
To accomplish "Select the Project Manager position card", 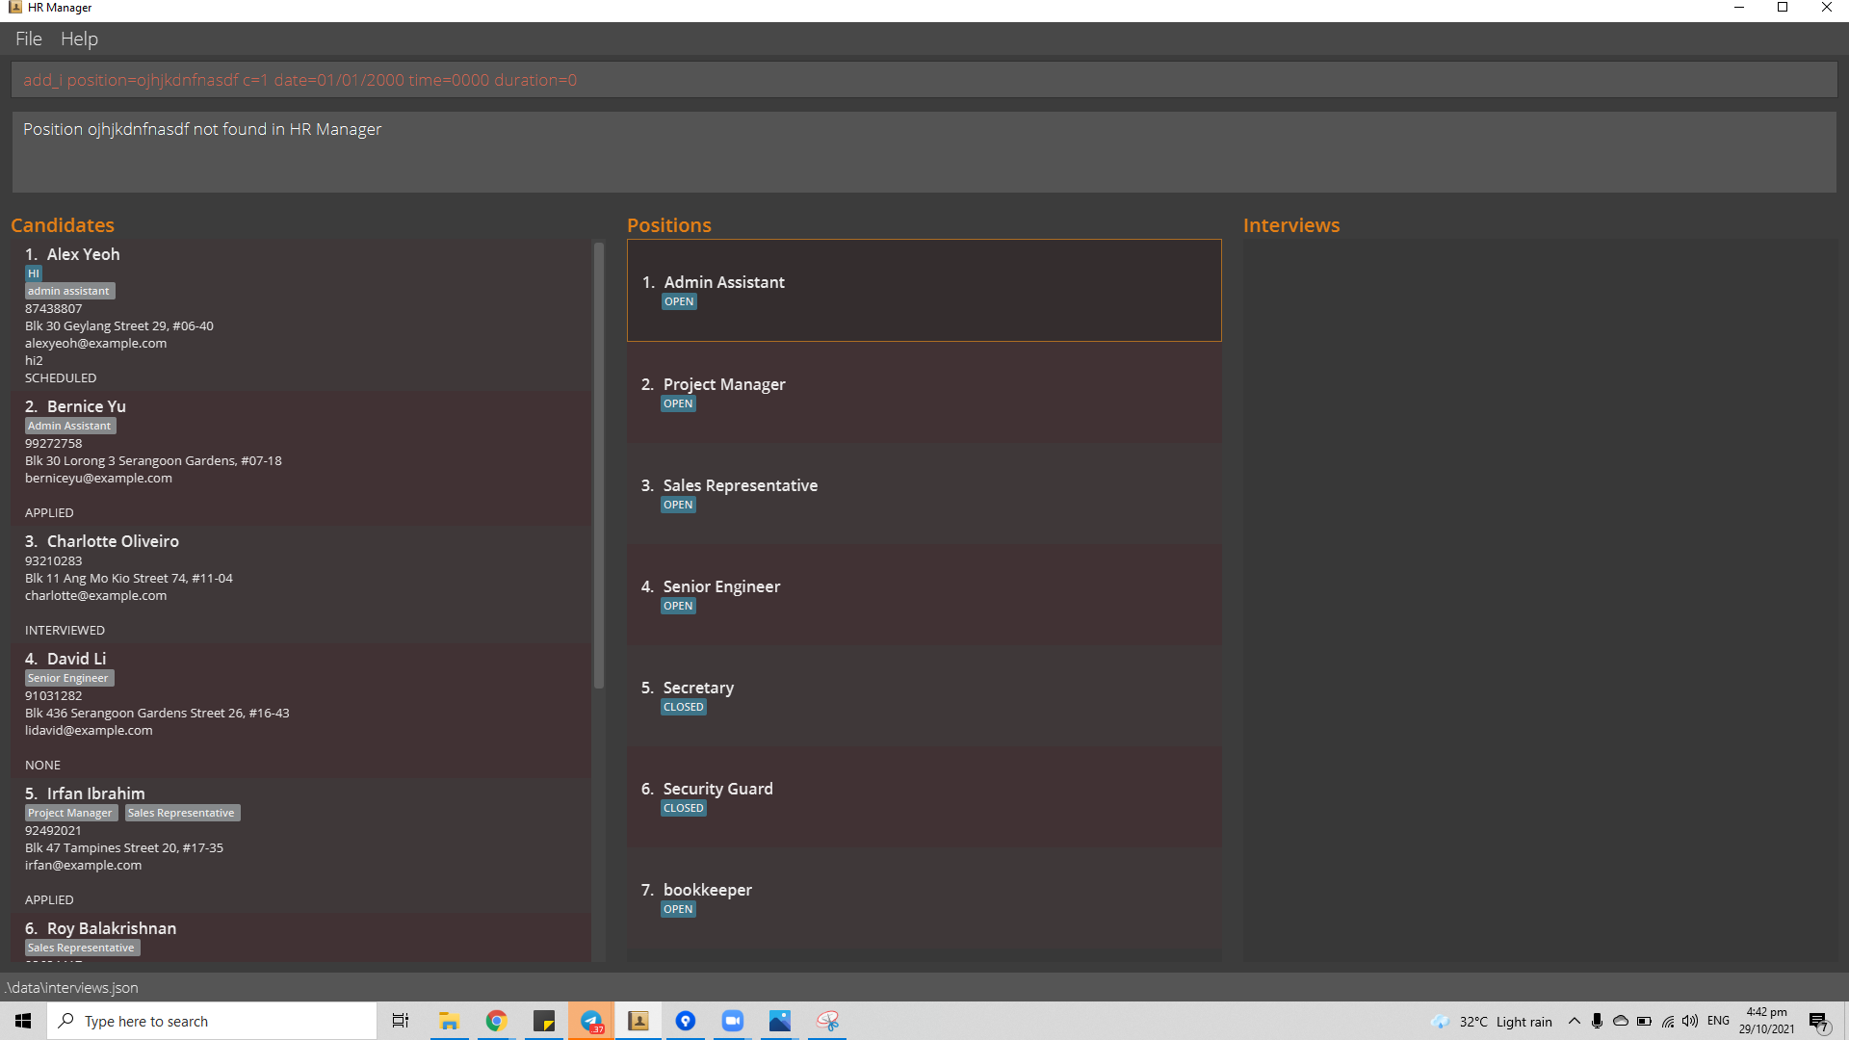I will coord(923,392).
